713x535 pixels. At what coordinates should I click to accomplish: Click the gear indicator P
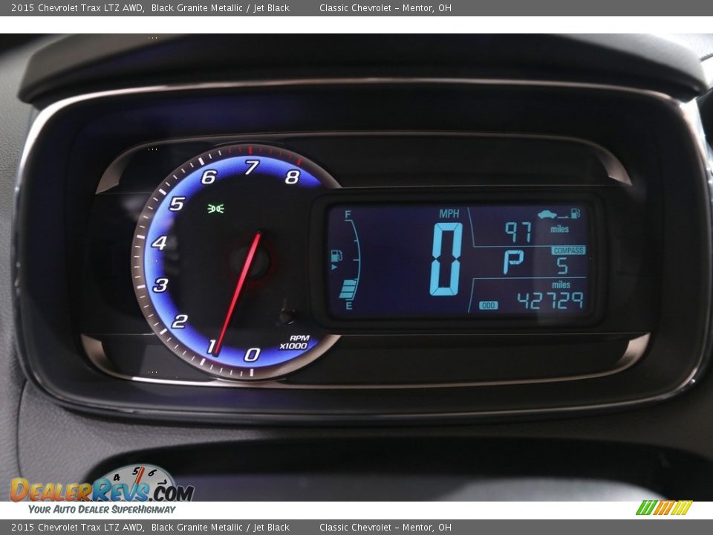[513, 262]
